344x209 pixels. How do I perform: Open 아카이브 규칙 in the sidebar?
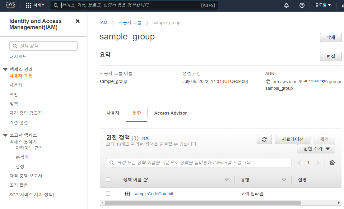pos(29,148)
